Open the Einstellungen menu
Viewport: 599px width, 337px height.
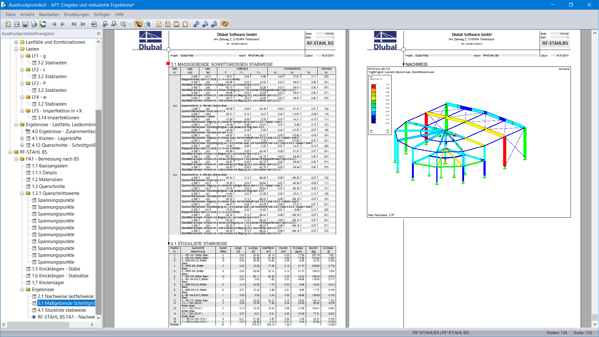(x=77, y=14)
